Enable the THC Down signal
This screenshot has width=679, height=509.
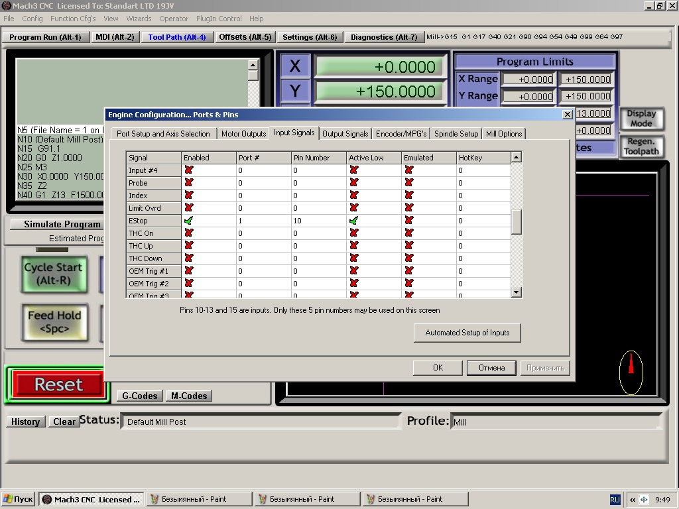188,258
